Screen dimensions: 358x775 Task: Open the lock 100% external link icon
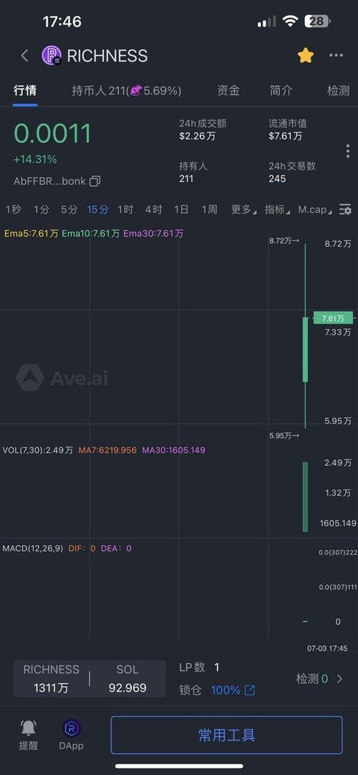click(x=250, y=690)
